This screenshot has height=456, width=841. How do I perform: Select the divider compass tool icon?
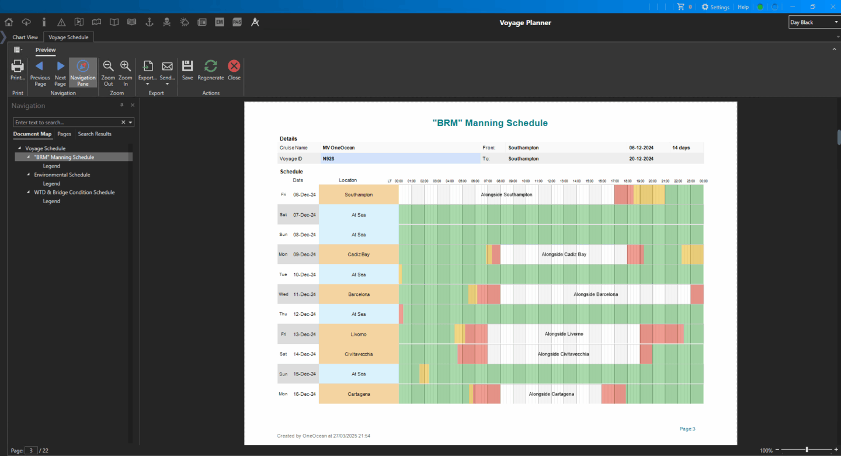coord(255,22)
